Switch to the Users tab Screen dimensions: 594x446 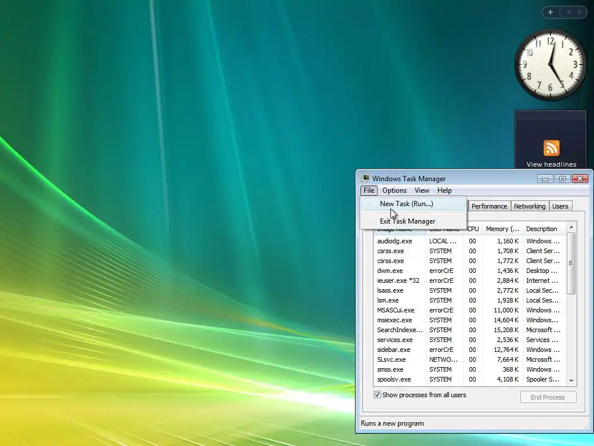tap(560, 206)
